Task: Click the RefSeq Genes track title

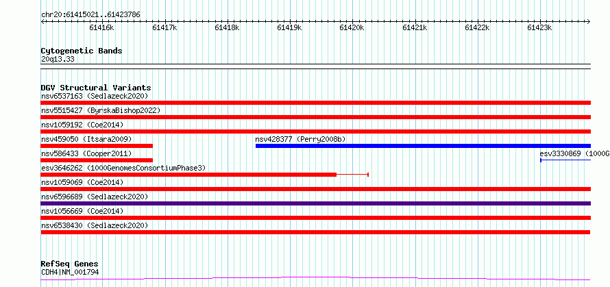Action: click(x=70, y=264)
